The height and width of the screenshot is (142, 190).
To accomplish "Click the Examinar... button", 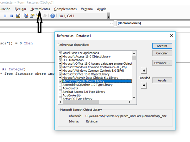I will point(162,63).
